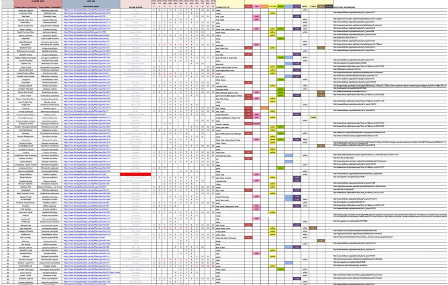Select the 'American Eelgrass' name cell
Image resolution: width=448 pixels, height=285 pixels.
tap(26, 10)
